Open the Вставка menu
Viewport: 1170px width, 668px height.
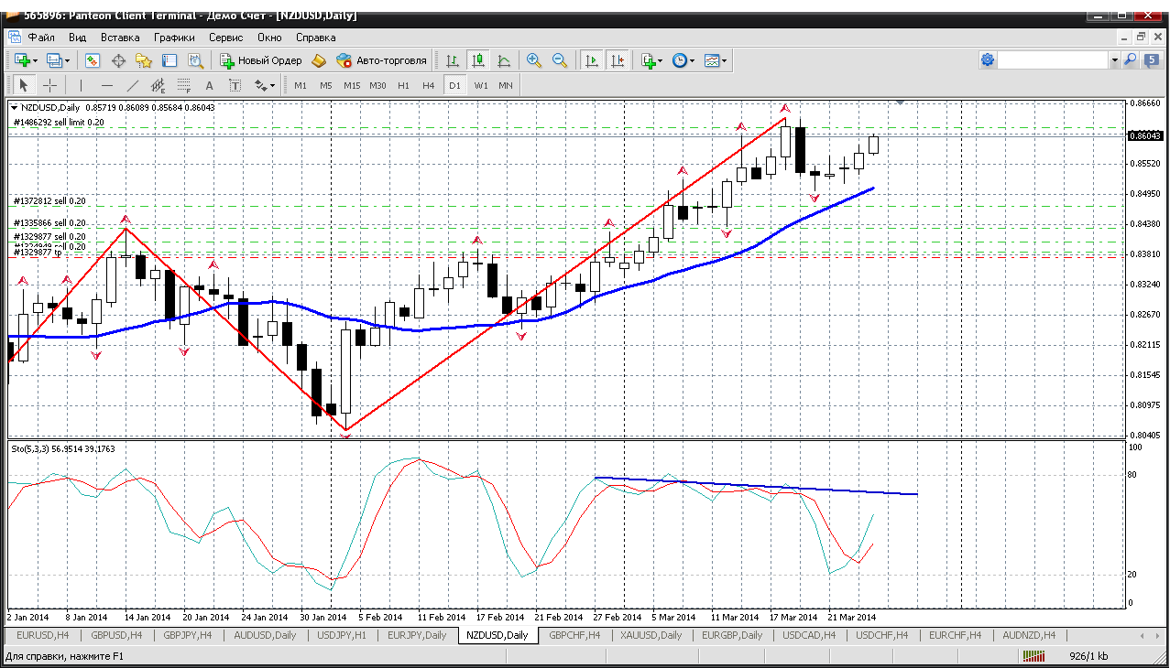(120, 38)
